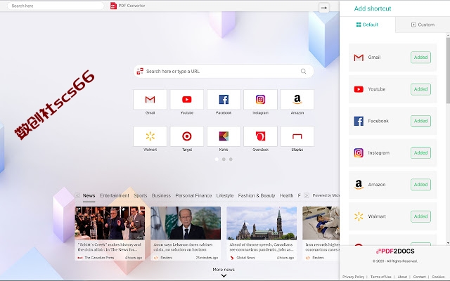The width and height of the screenshot is (450, 281).
Task: Open the Youtube shortcut tile
Action: pyautogui.click(x=187, y=100)
